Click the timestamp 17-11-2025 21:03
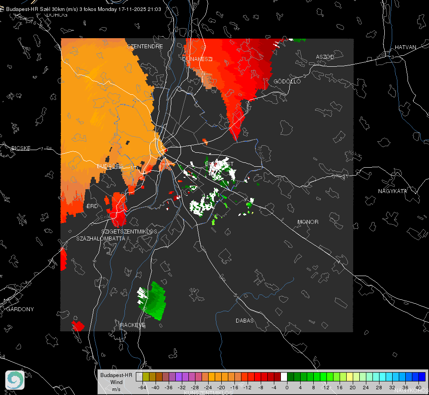Screen dimensions: 429x395 tap(139, 9)
